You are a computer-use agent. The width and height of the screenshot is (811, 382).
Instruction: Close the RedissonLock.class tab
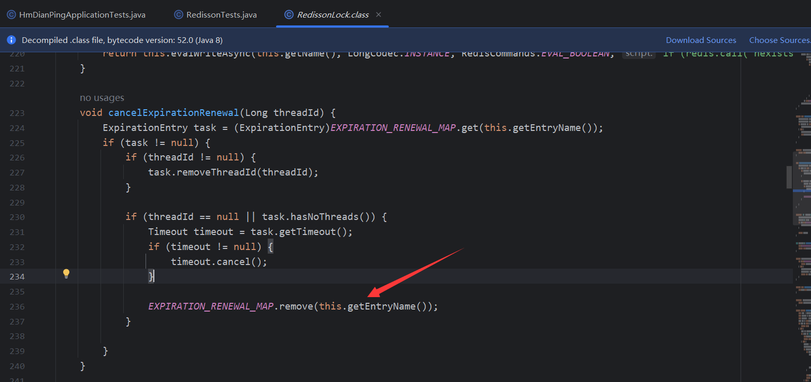pos(379,14)
